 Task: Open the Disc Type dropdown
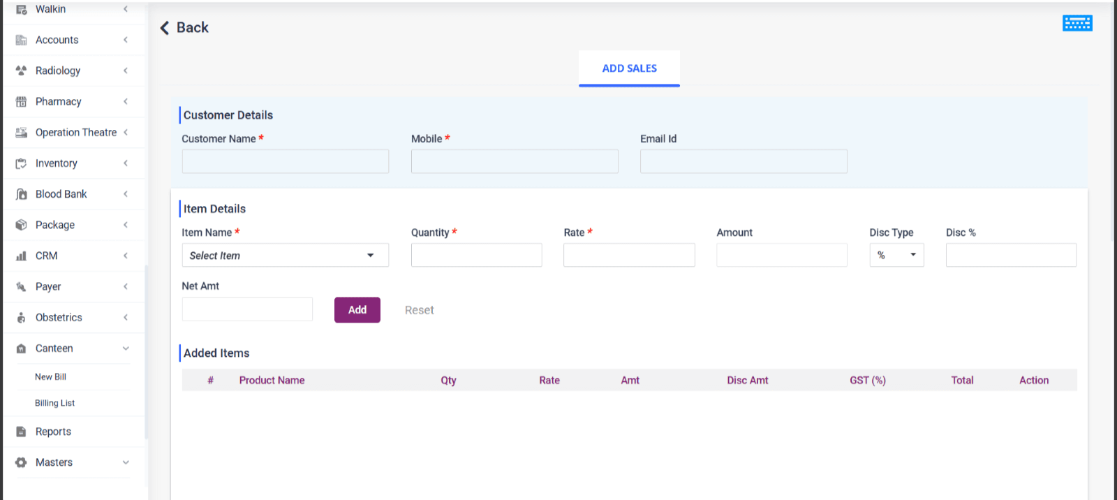point(896,256)
